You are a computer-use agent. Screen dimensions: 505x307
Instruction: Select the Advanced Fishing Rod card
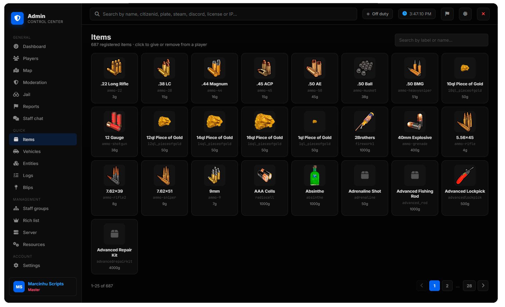415,188
